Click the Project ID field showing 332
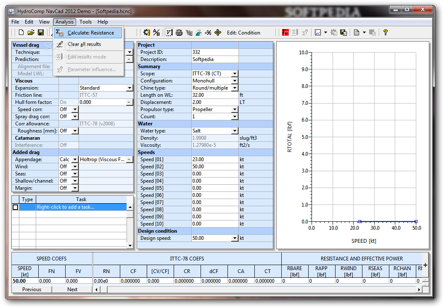The image size is (444, 308). click(215, 52)
